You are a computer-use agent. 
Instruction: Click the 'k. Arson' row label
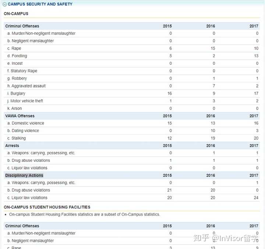pyautogui.click(x=14, y=108)
